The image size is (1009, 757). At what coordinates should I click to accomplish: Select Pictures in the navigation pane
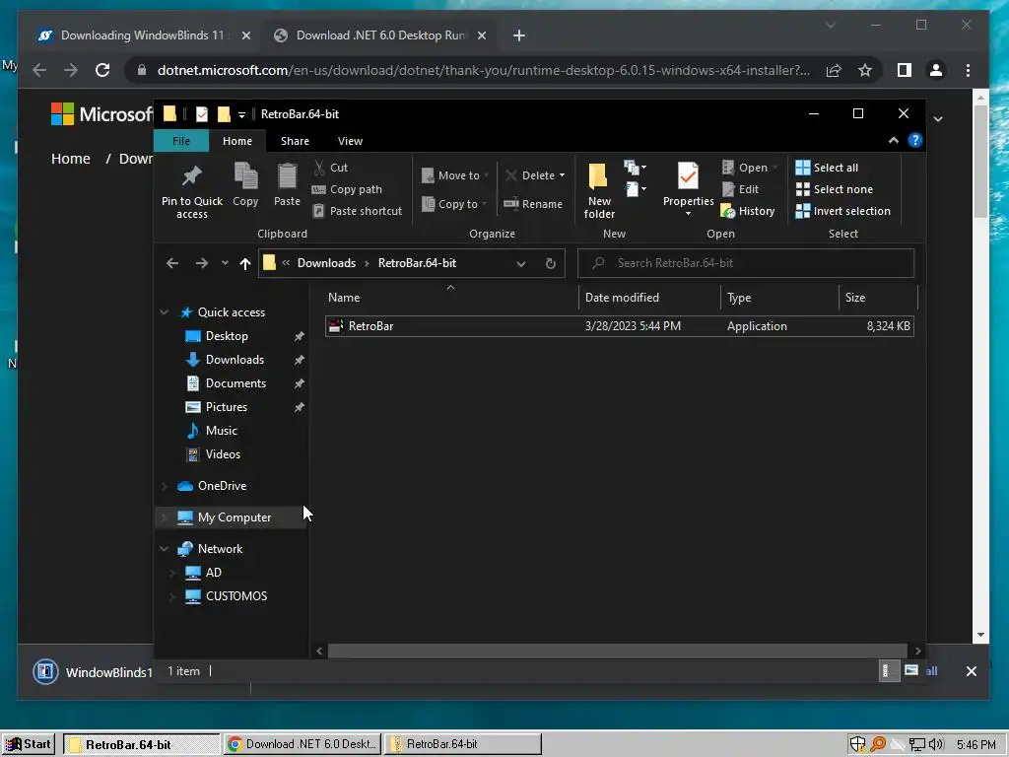click(226, 407)
